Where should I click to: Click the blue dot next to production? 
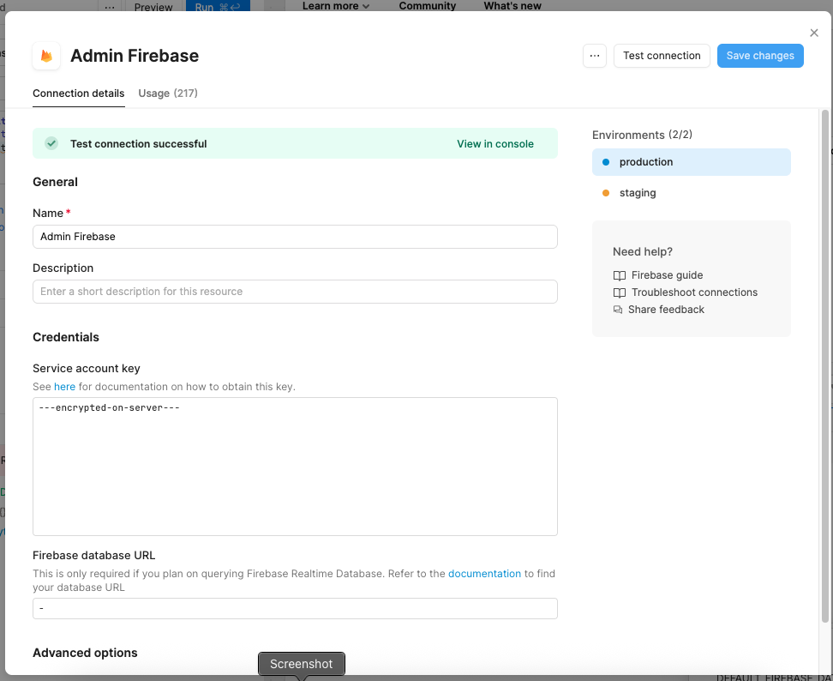(606, 162)
